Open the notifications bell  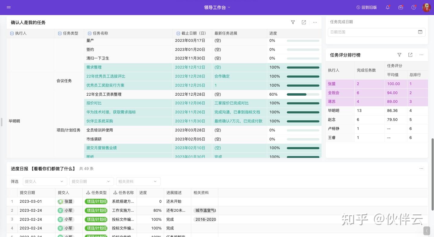(388, 7)
